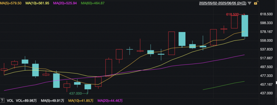Toggle the MA(10)=561.95 moving average label
The image size is (277, 105).
37,3
